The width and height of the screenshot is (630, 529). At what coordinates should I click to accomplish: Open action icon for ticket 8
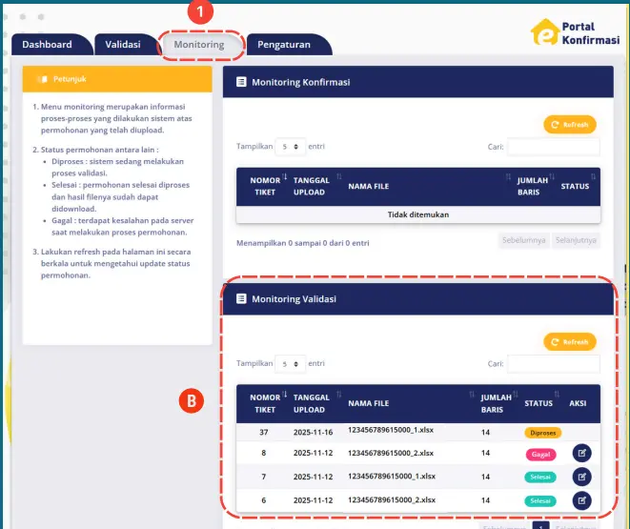(581, 454)
